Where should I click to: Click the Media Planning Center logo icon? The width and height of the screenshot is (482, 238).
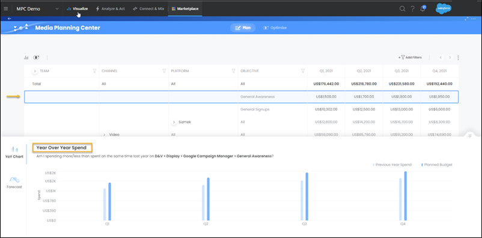coord(21,28)
